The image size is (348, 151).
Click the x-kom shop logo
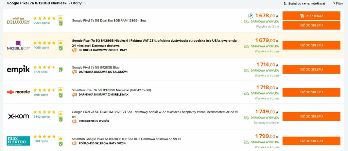[x=18, y=116]
